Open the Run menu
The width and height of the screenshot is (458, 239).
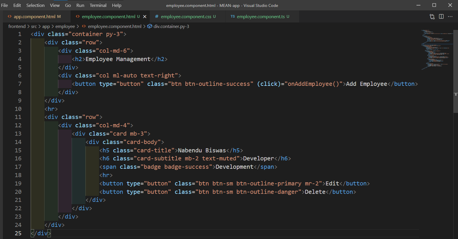[x=80, y=5]
